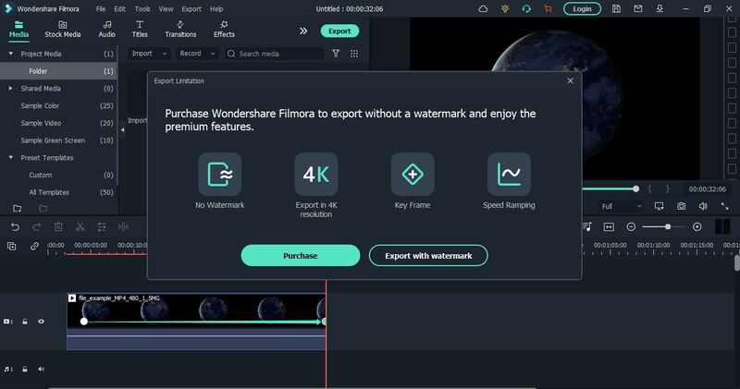Image resolution: width=740 pixels, height=389 pixels.
Task: Click the monitor display settings icon
Action: (660, 206)
